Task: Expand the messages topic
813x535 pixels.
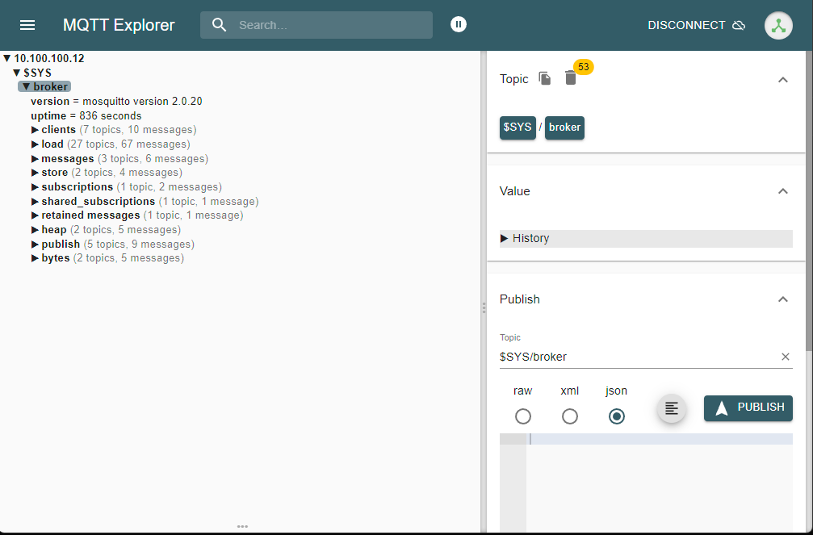Action: (35, 159)
